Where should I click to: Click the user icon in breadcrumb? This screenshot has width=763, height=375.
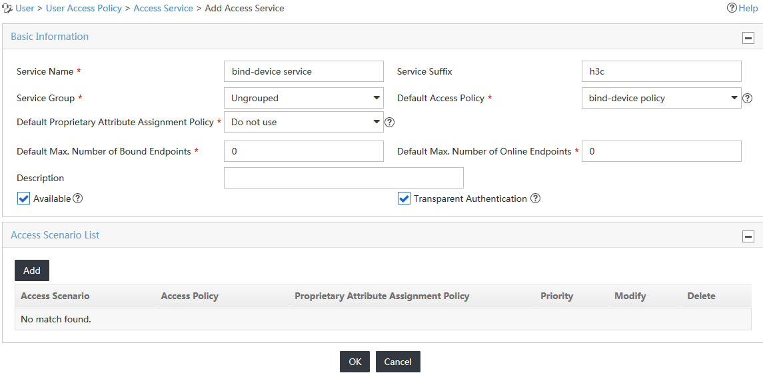pos(7,8)
